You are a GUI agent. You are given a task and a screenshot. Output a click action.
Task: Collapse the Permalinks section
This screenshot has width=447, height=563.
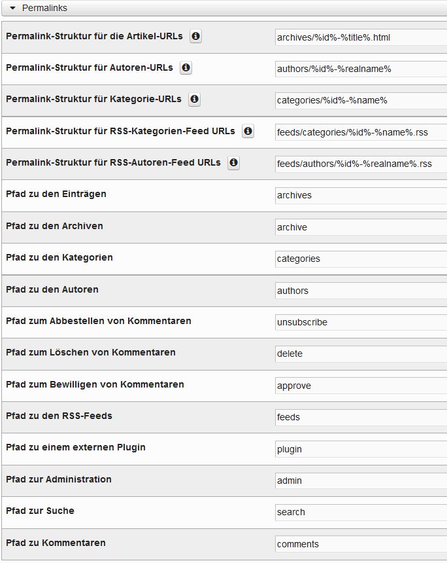(12, 9)
